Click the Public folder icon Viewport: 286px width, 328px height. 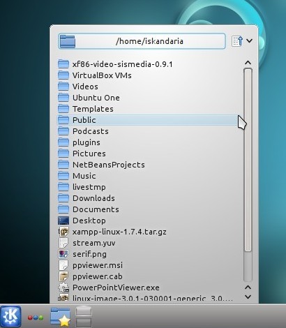click(x=63, y=120)
